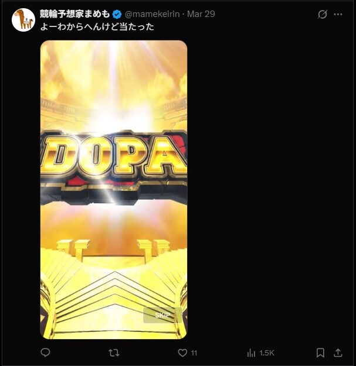Bookmark this post
The image size is (356, 366).
(x=320, y=353)
